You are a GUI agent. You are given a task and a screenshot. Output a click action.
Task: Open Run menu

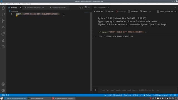click(20, 4)
